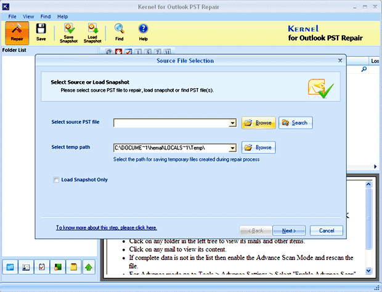382x292 pixels.
Task: Select the 5-day calendar view icon
Action: [148, 52]
